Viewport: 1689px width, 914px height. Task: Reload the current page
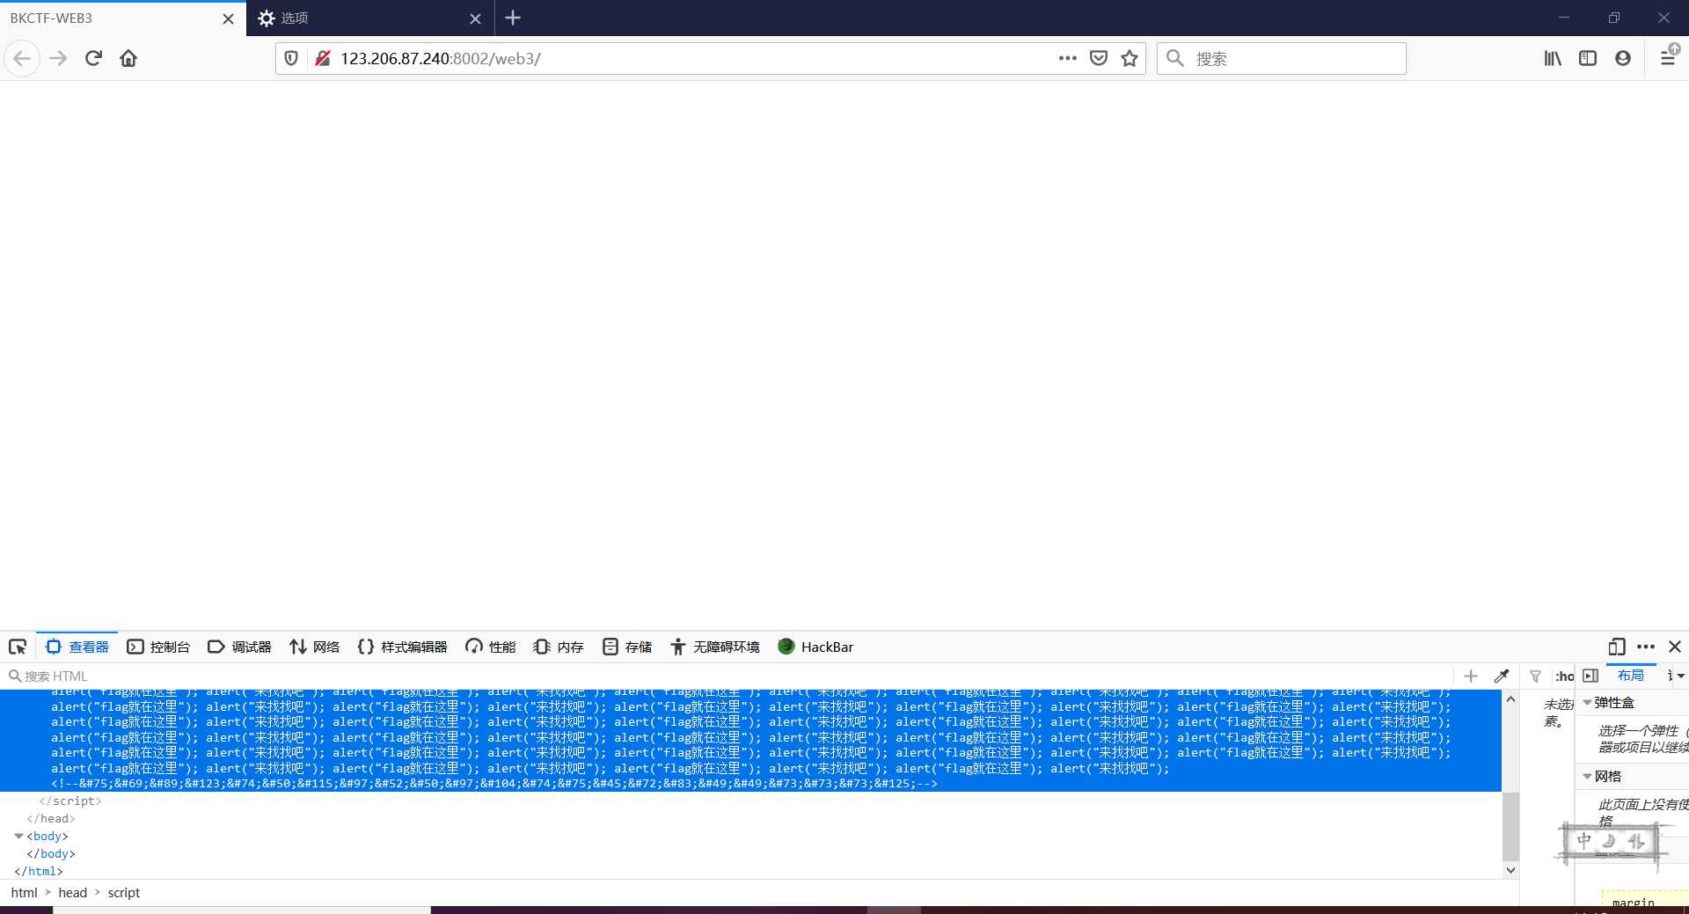pos(93,58)
